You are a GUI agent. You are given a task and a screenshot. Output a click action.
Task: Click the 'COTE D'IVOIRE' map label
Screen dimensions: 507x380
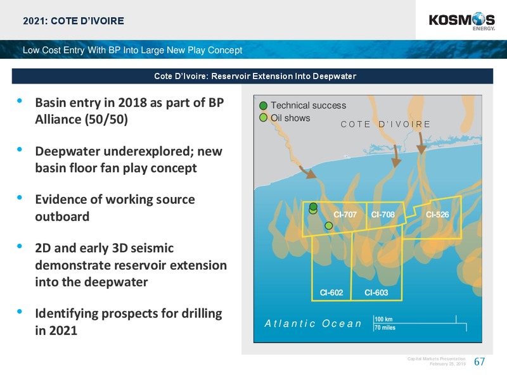click(385, 124)
